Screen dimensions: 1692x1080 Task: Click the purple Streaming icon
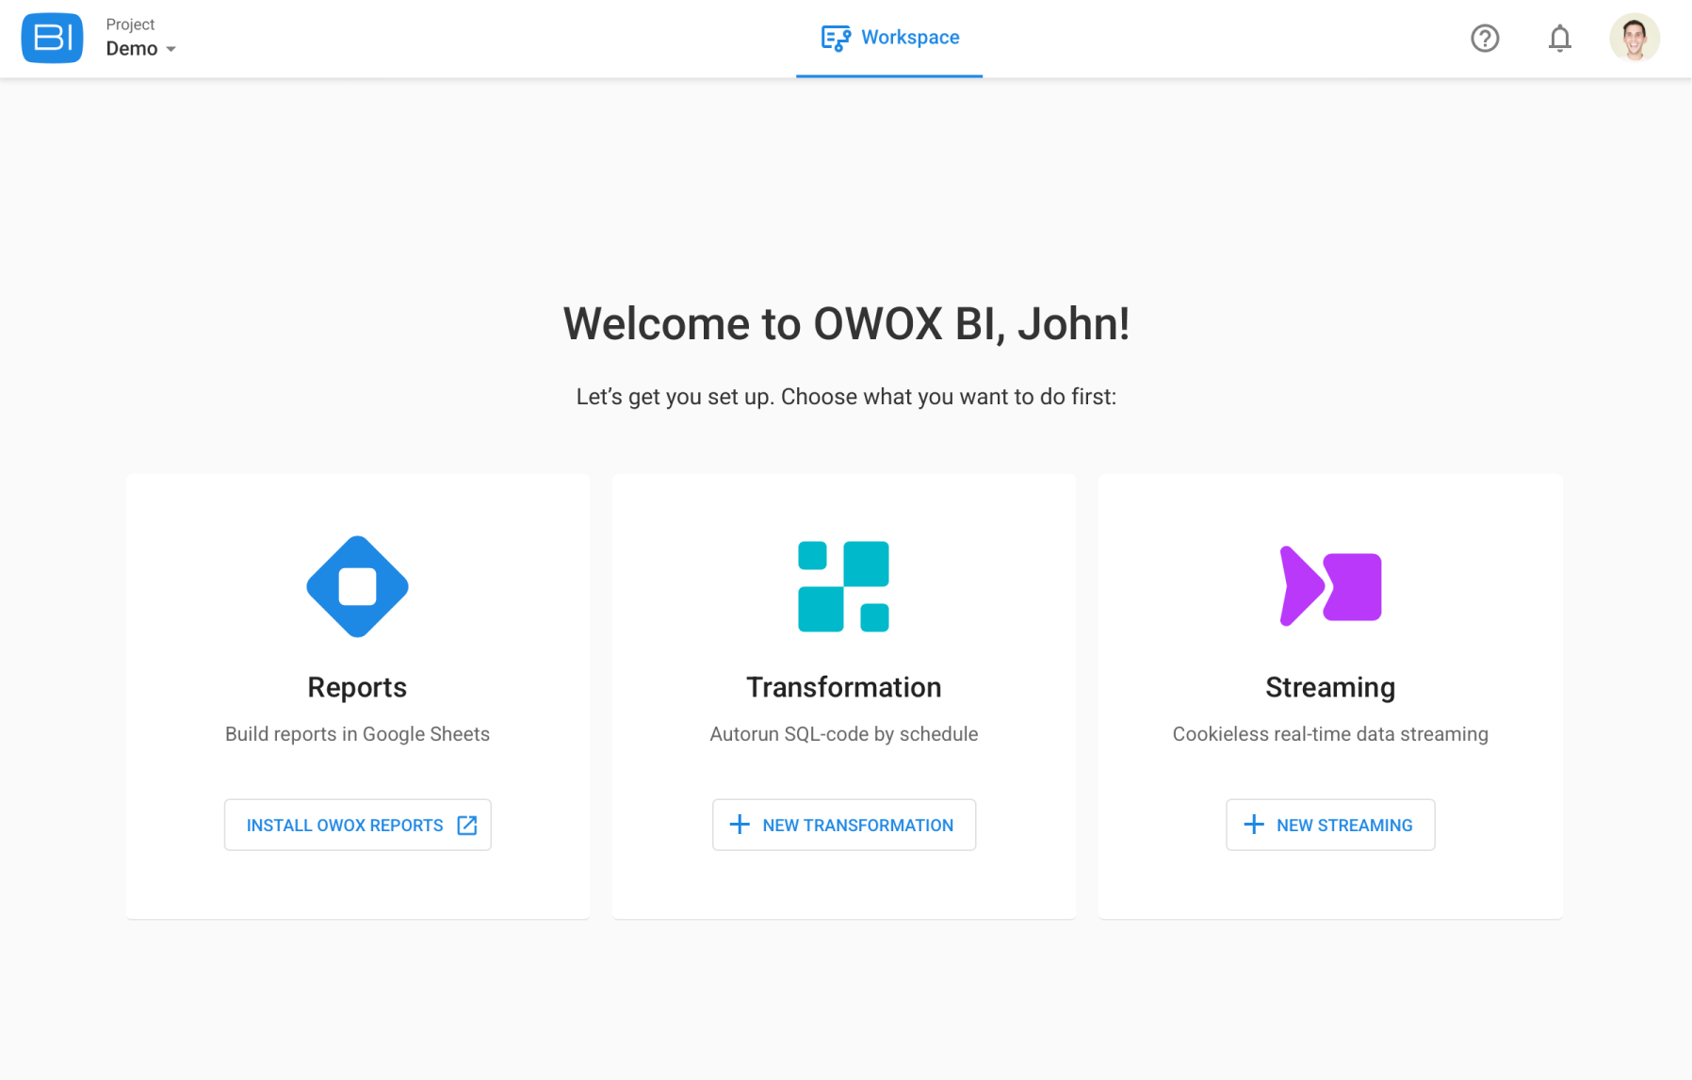click(1330, 586)
